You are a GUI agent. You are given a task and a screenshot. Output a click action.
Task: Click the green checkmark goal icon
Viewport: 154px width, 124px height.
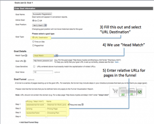point(140,92)
